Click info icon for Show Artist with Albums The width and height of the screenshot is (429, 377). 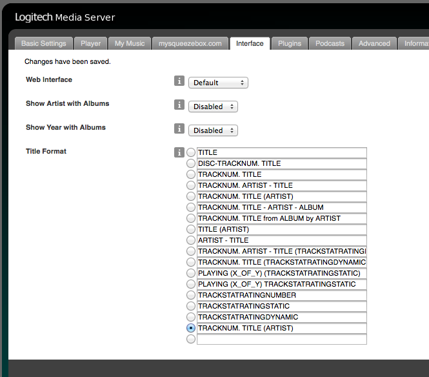pos(179,105)
